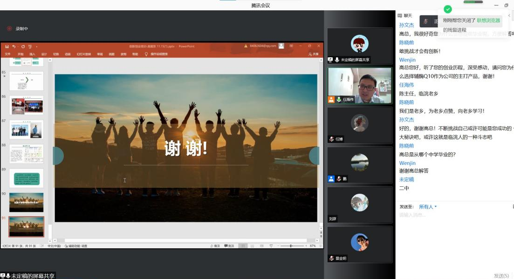Click the 87% zoom level indicator
Screen dimensions: 514x279
pyautogui.click(x=313, y=246)
